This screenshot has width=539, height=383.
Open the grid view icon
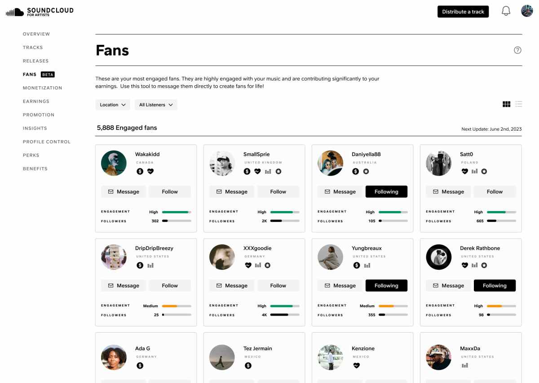point(506,104)
